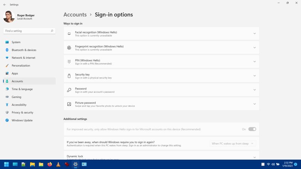Open File Explorer from the taskbar

point(32,164)
